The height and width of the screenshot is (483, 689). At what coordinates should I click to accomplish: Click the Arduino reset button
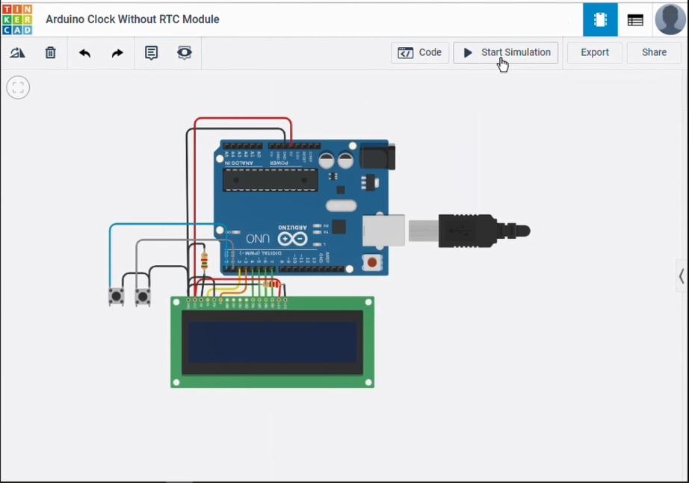coord(372,263)
